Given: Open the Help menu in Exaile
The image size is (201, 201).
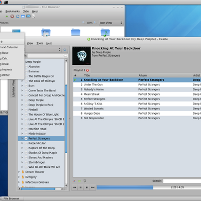Looking at the screenshot, I should [49, 43].
